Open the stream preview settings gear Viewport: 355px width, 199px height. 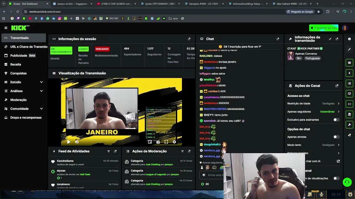pos(174,142)
